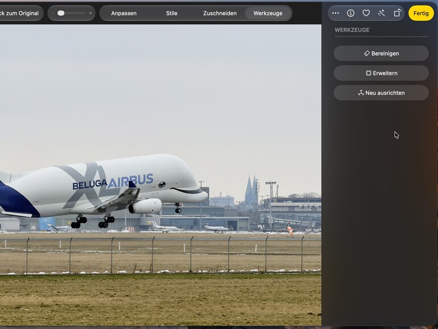Viewport: 438px width, 329px height.
Task: Zoom out with the minus icon
Action: pyautogui.click(x=52, y=13)
